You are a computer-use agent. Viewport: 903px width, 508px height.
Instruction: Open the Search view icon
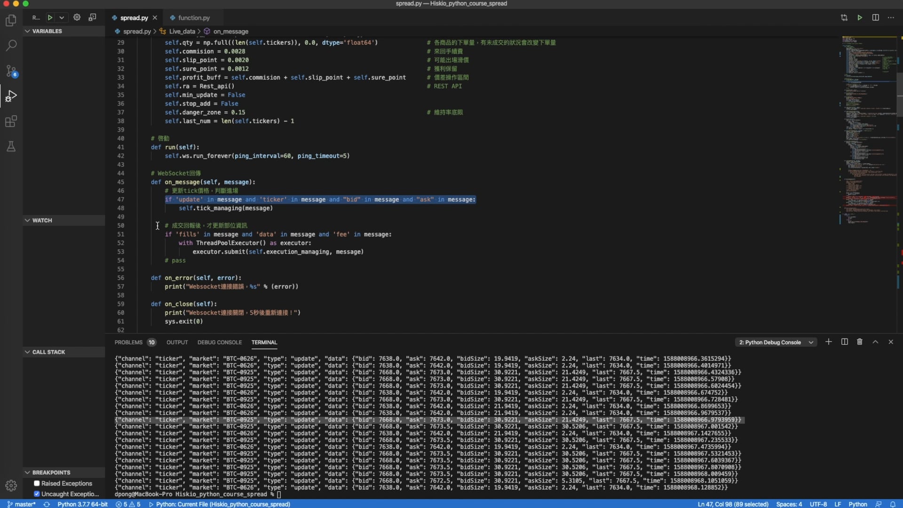pyautogui.click(x=11, y=46)
